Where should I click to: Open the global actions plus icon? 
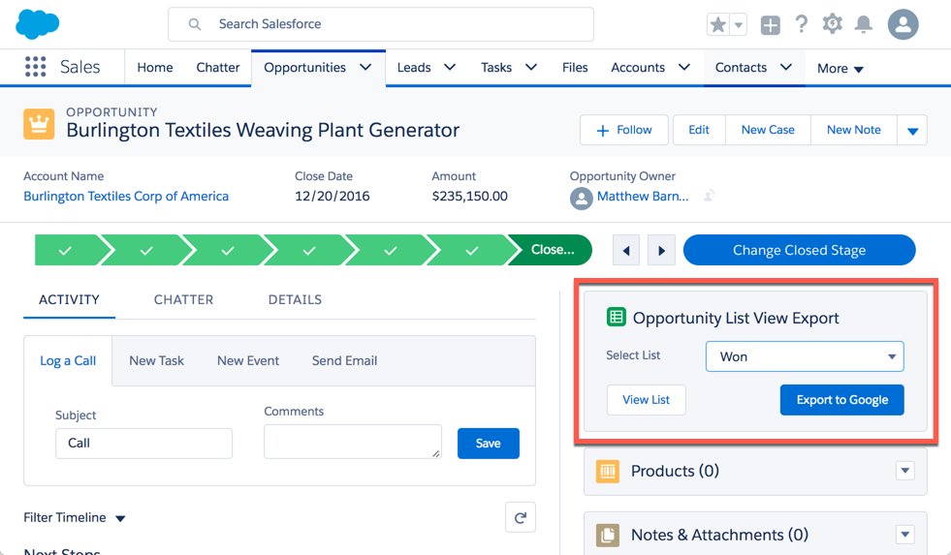(771, 25)
